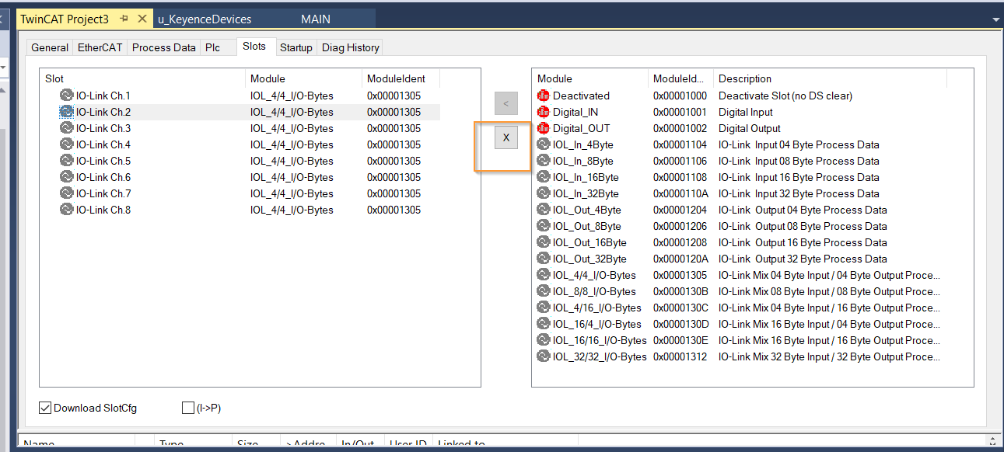Open the document tab overflow dropdown arrow
This screenshot has width=1004, height=452.
click(x=995, y=19)
